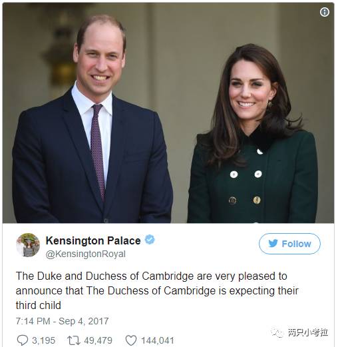Click the WeChat logo in the watermark
Screen dimensions: 338x347
pyautogui.click(x=277, y=332)
